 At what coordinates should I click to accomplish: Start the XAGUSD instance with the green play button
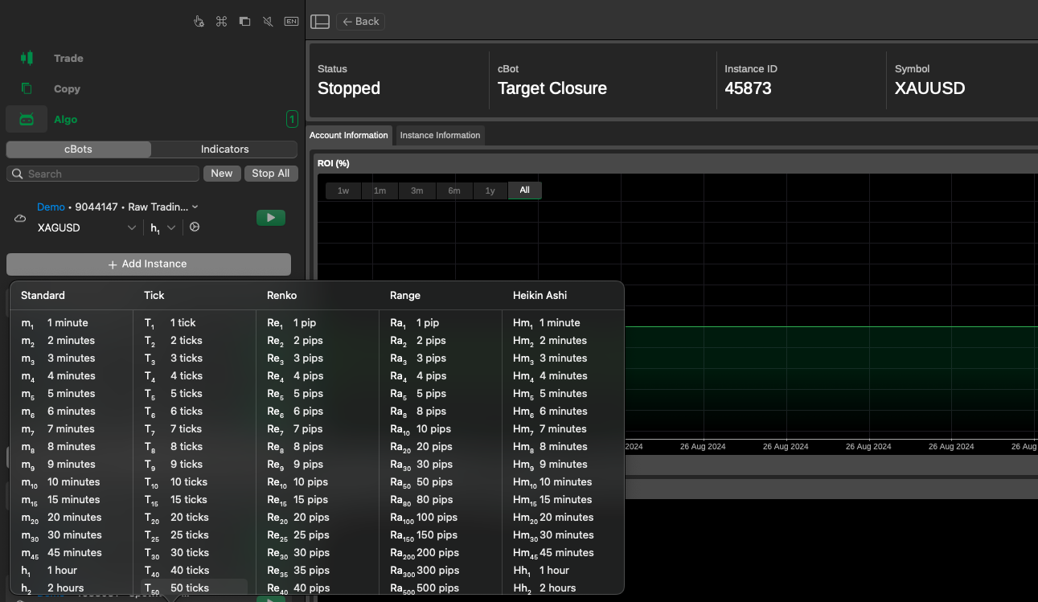[271, 217]
